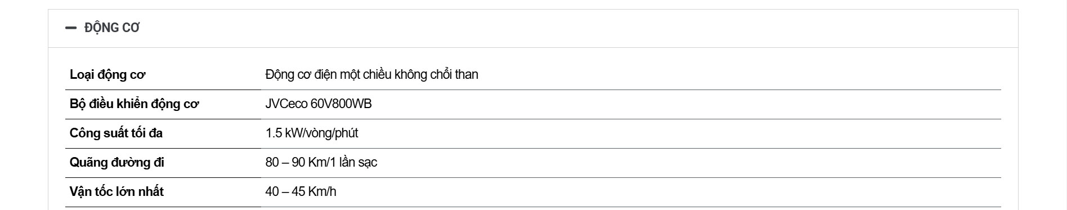This screenshot has width=1067, height=210.
Task: Select the 'Công suất tối đa' label
Action: pyautogui.click(x=116, y=133)
